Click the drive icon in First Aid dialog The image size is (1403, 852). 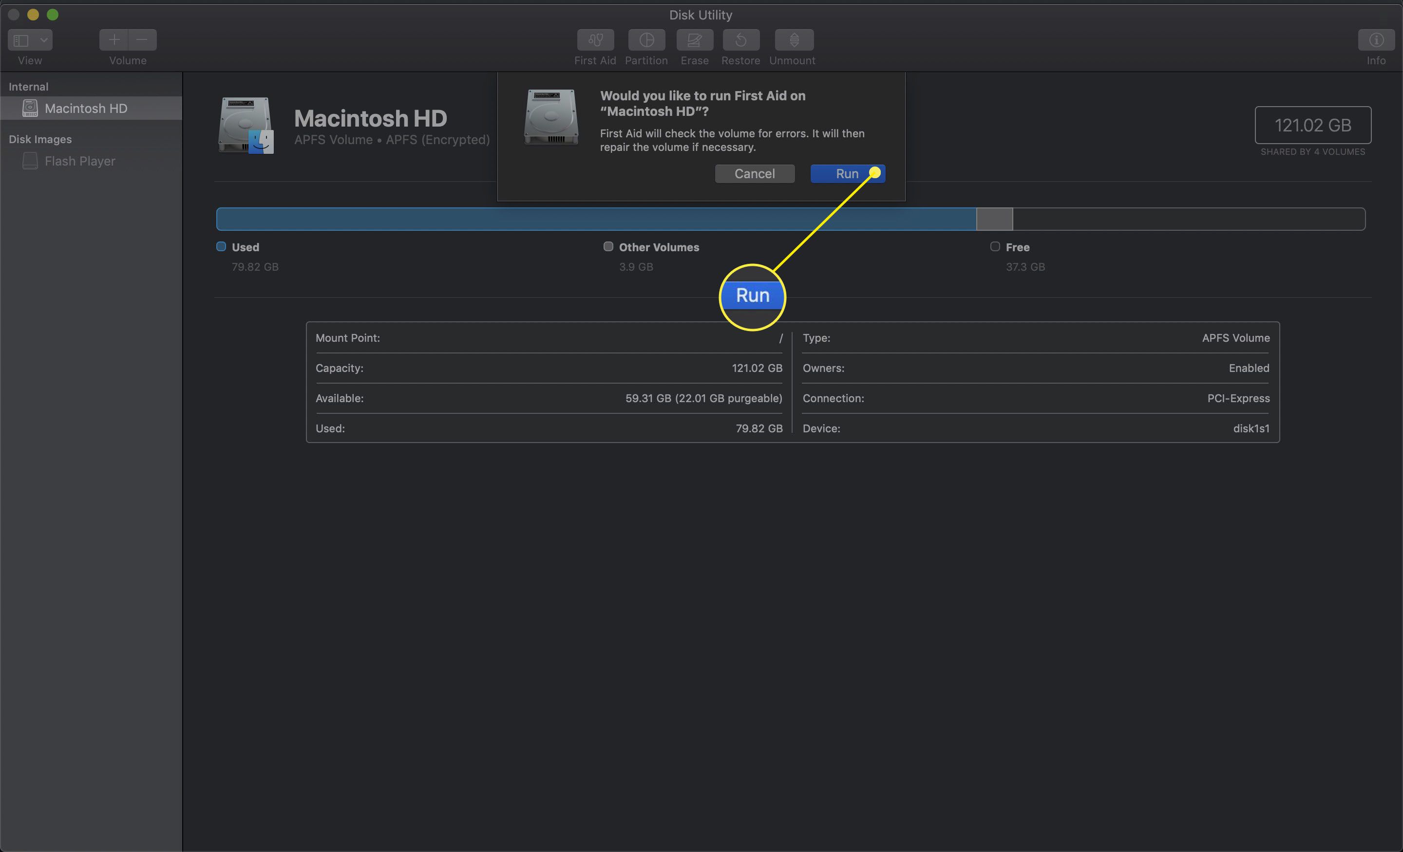point(551,117)
